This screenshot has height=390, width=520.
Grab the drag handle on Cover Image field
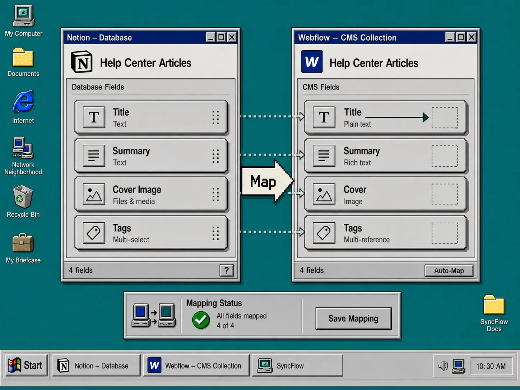215,194
